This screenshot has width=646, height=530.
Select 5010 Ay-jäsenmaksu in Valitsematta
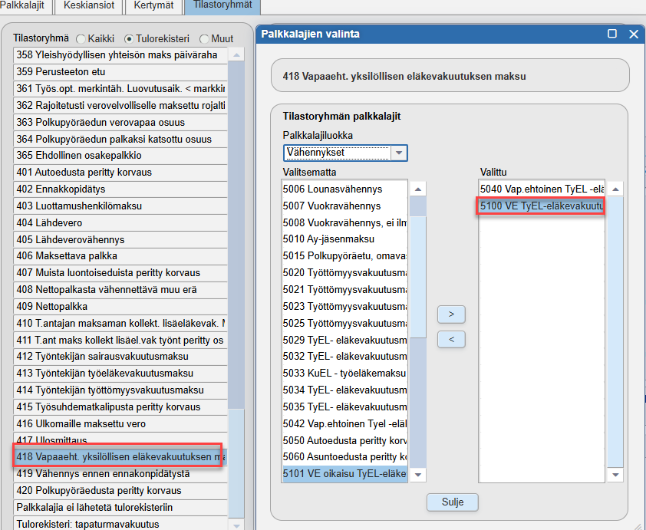[x=344, y=239]
